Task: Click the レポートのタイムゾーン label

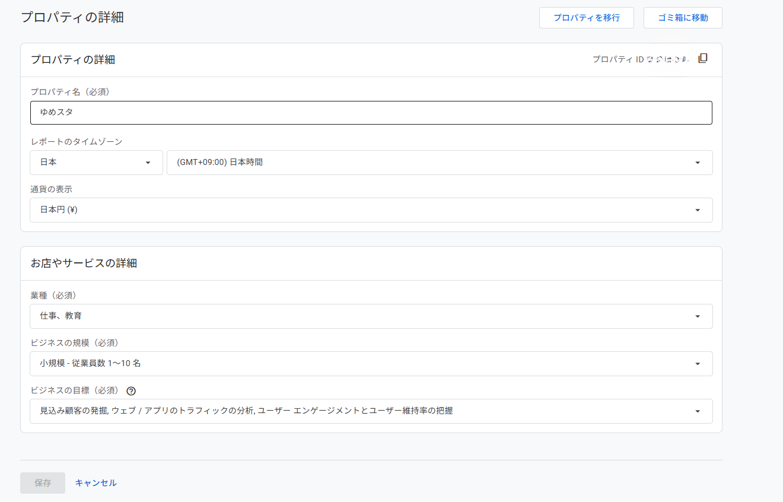Action: click(x=77, y=142)
